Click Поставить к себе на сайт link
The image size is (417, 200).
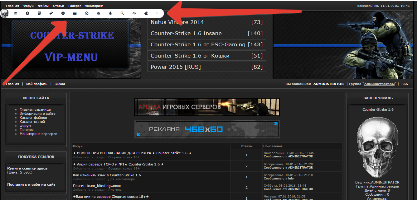32,184
